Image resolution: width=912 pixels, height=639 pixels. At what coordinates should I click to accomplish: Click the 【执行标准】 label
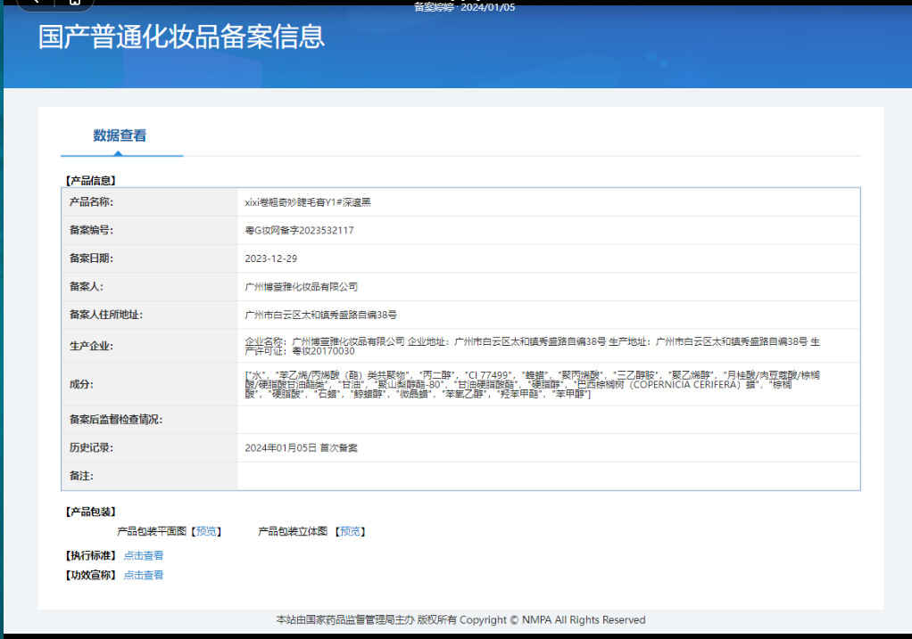[x=90, y=555]
